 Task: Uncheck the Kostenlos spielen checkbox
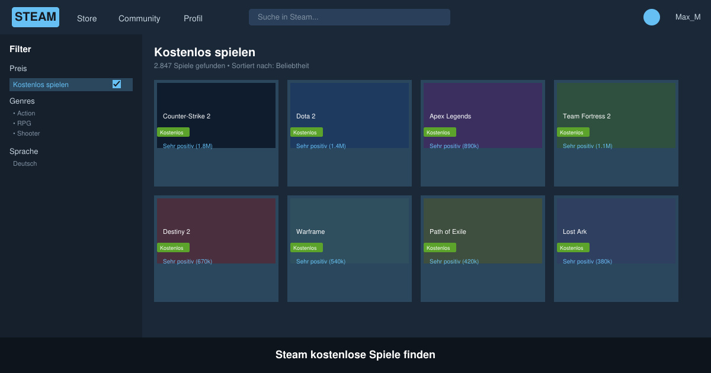point(117,84)
